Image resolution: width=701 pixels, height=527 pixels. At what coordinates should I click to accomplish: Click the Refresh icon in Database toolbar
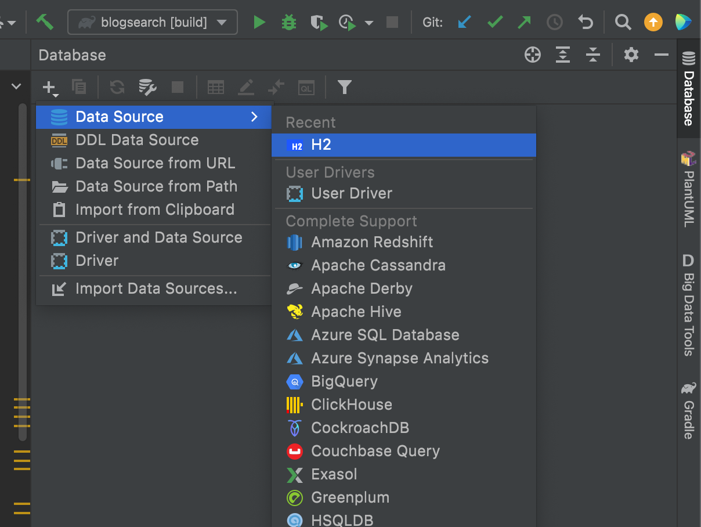coord(117,88)
